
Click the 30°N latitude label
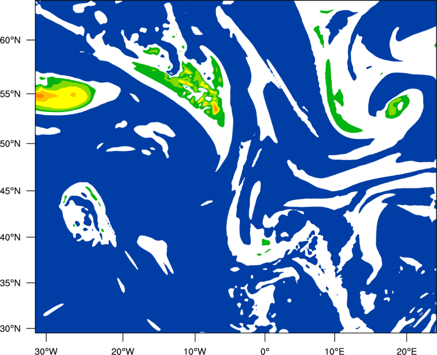(x=10, y=329)
